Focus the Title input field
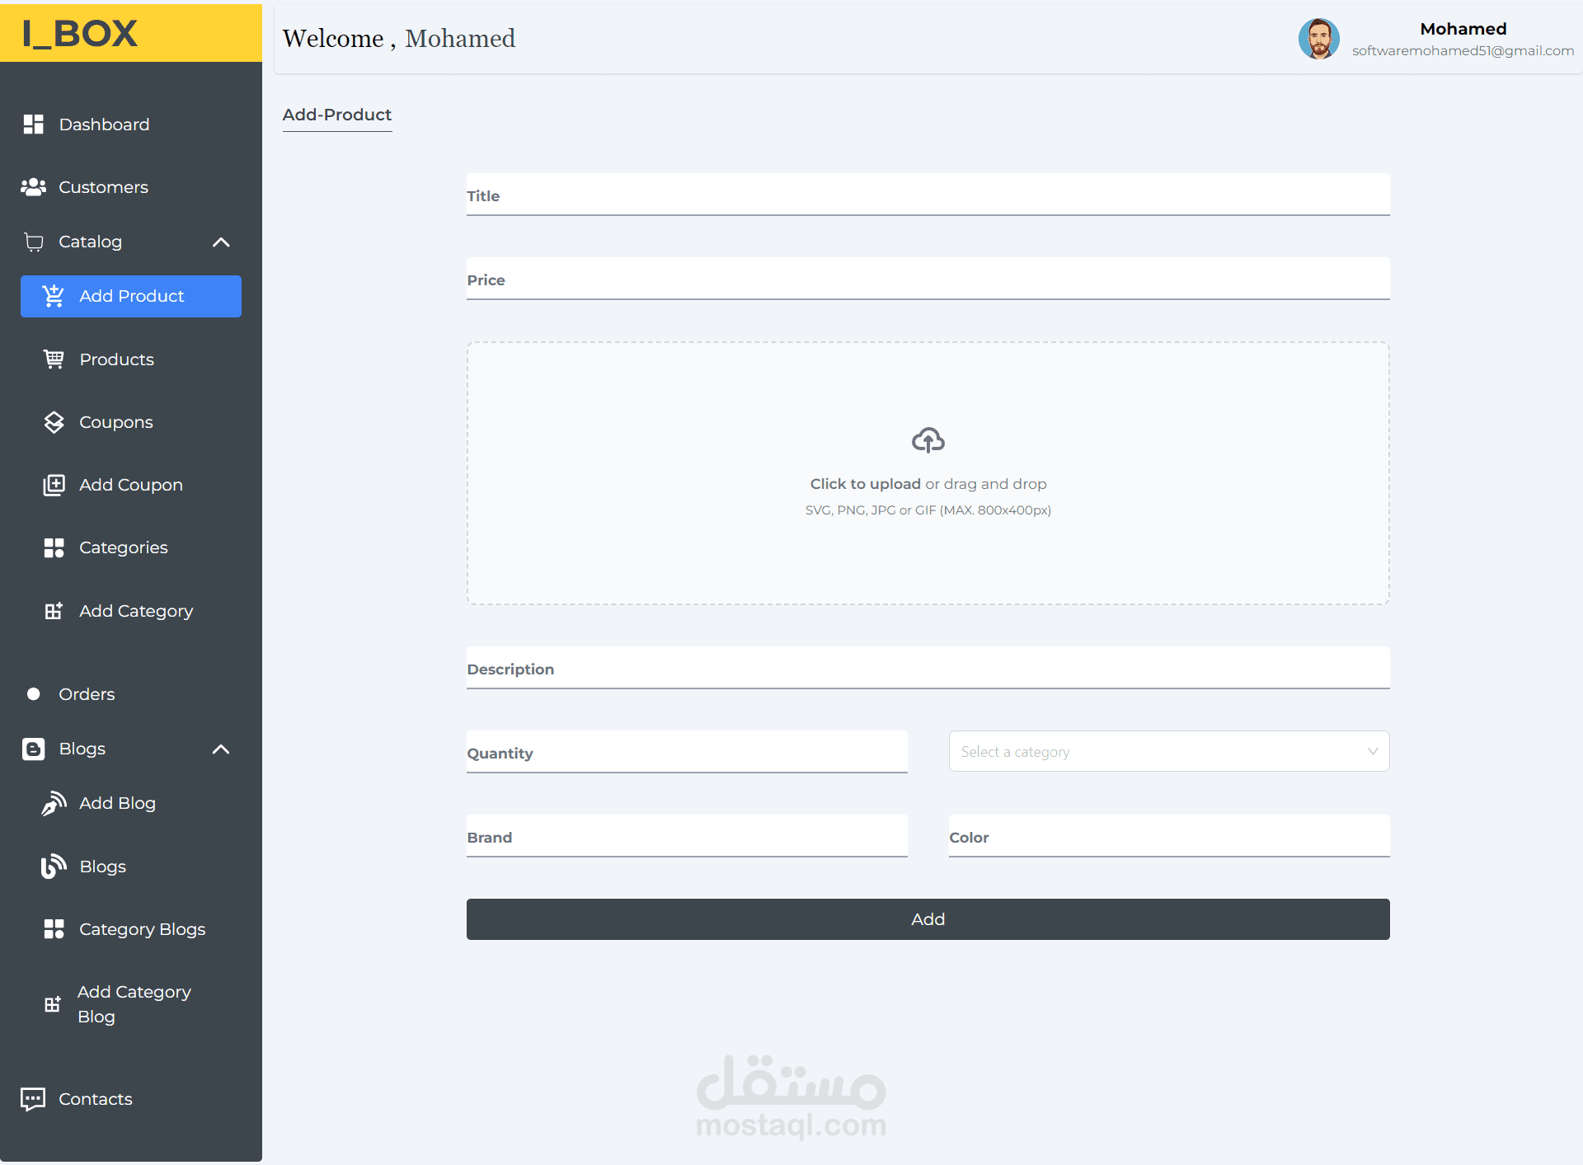1583x1165 pixels. (928, 195)
